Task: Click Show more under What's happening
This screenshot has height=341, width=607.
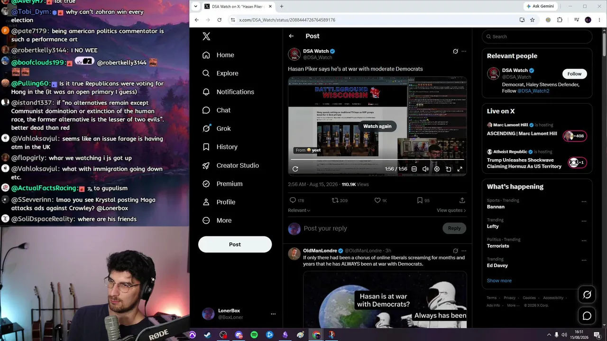Action: [499, 280]
